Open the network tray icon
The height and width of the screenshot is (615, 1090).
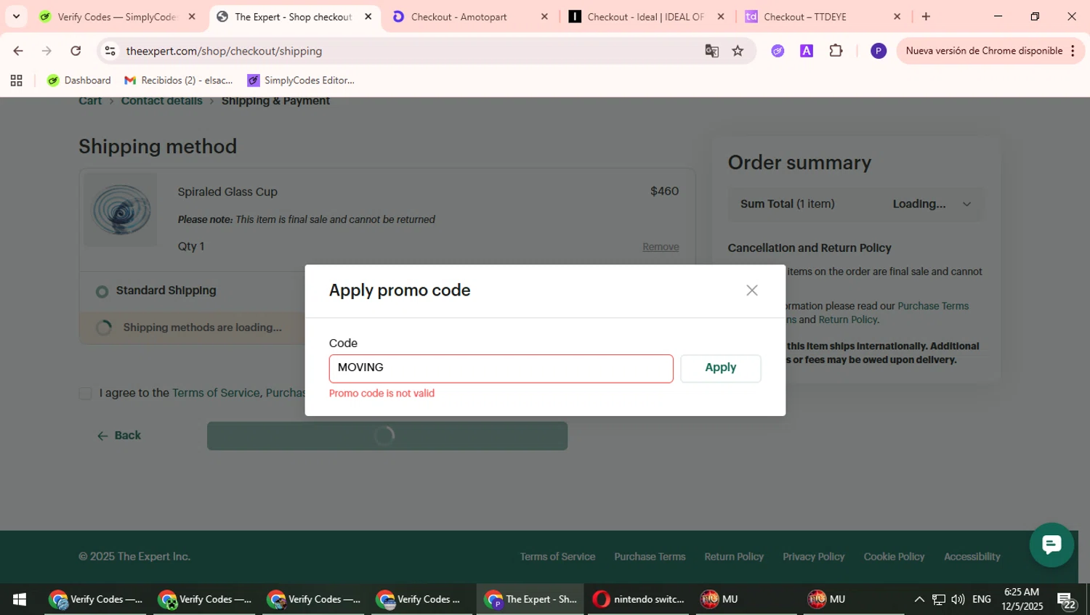939,599
